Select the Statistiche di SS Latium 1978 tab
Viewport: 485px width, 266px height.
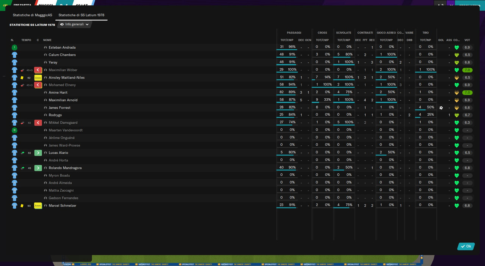81,15
